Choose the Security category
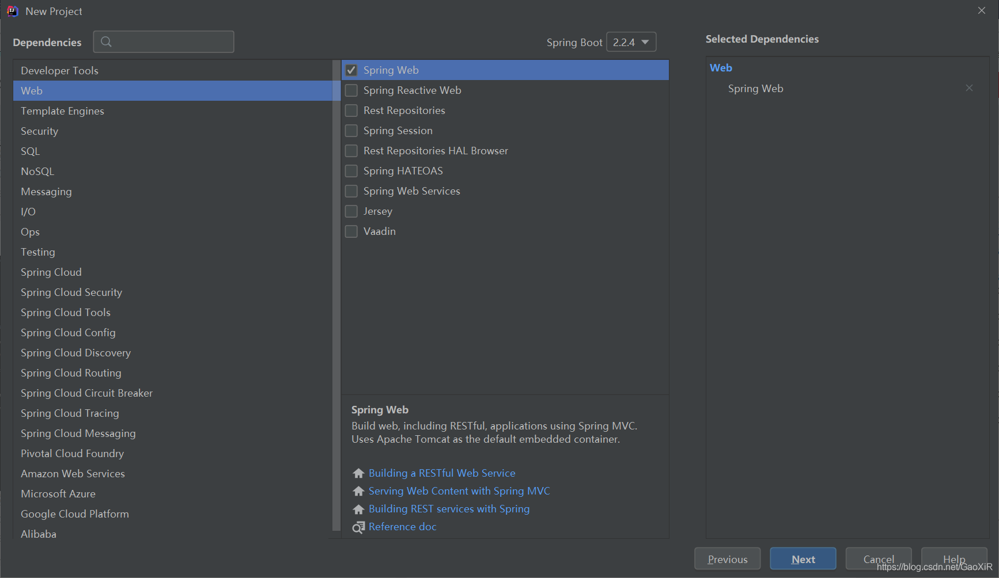 (x=173, y=131)
